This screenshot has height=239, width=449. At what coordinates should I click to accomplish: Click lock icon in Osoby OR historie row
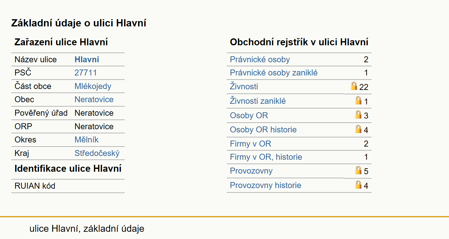pyautogui.click(x=358, y=129)
